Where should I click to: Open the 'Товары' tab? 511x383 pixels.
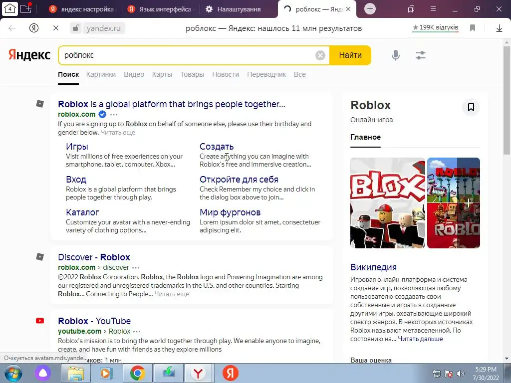192,75
